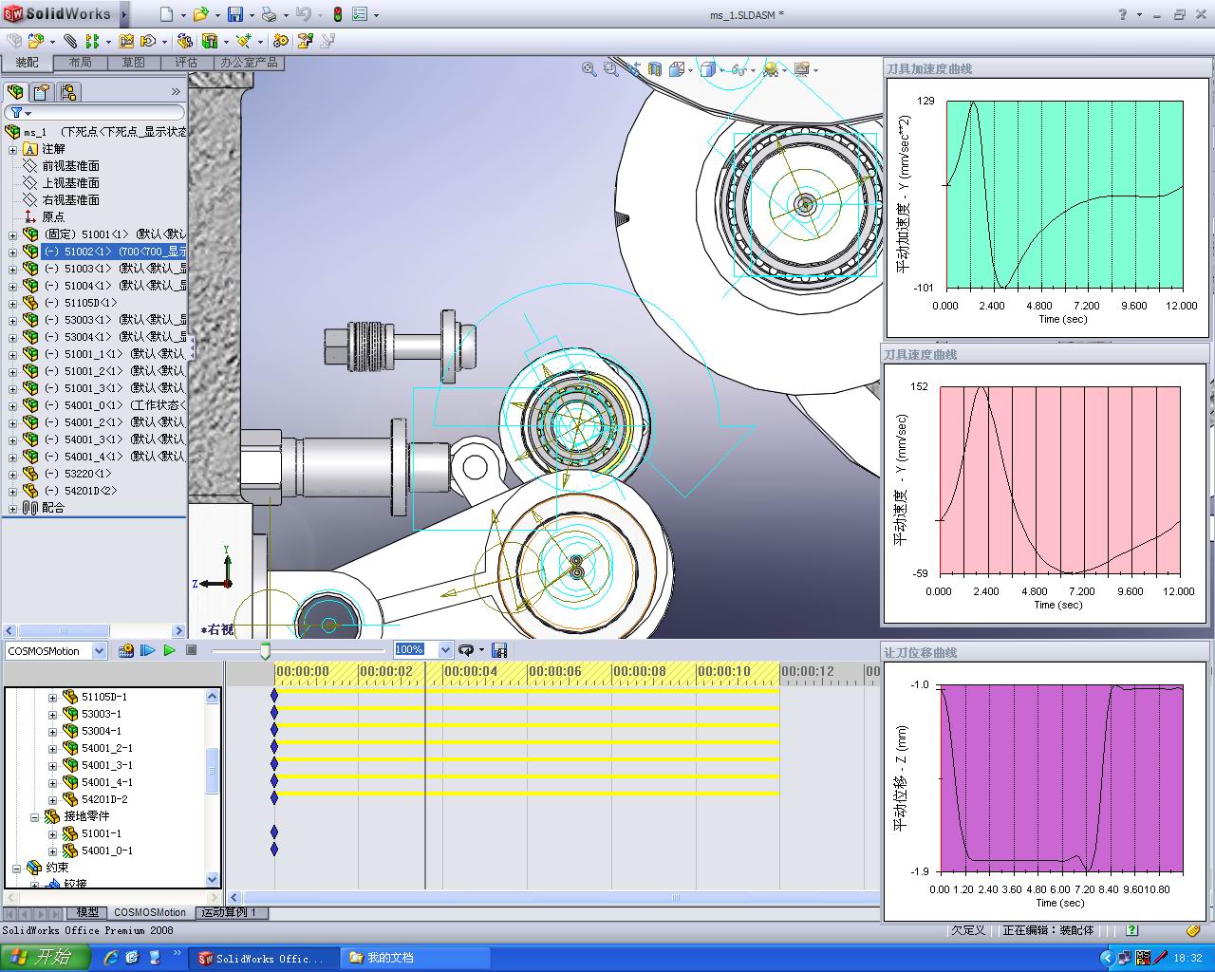Open the COSMOSMotion study type dropdown
The image size is (1215, 972).
pos(99,650)
